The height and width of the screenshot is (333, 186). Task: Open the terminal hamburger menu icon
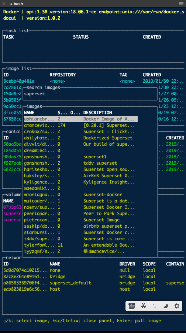181,4
